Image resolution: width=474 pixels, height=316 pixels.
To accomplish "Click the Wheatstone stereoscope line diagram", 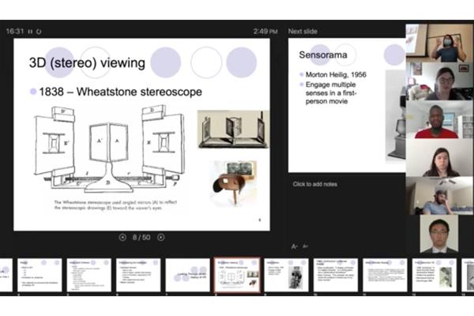I will 109,149.
